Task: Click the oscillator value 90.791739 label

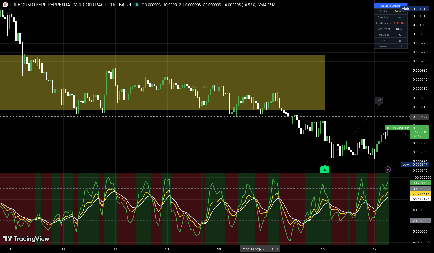Action: (421, 183)
